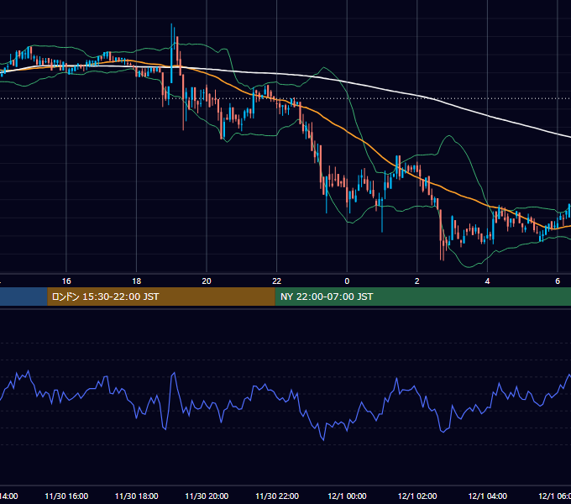This screenshot has height=504, width=571.
Task: Select the NY 22:00-07:00 JST session bar
Action: pyautogui.click(x=422, y=297)
